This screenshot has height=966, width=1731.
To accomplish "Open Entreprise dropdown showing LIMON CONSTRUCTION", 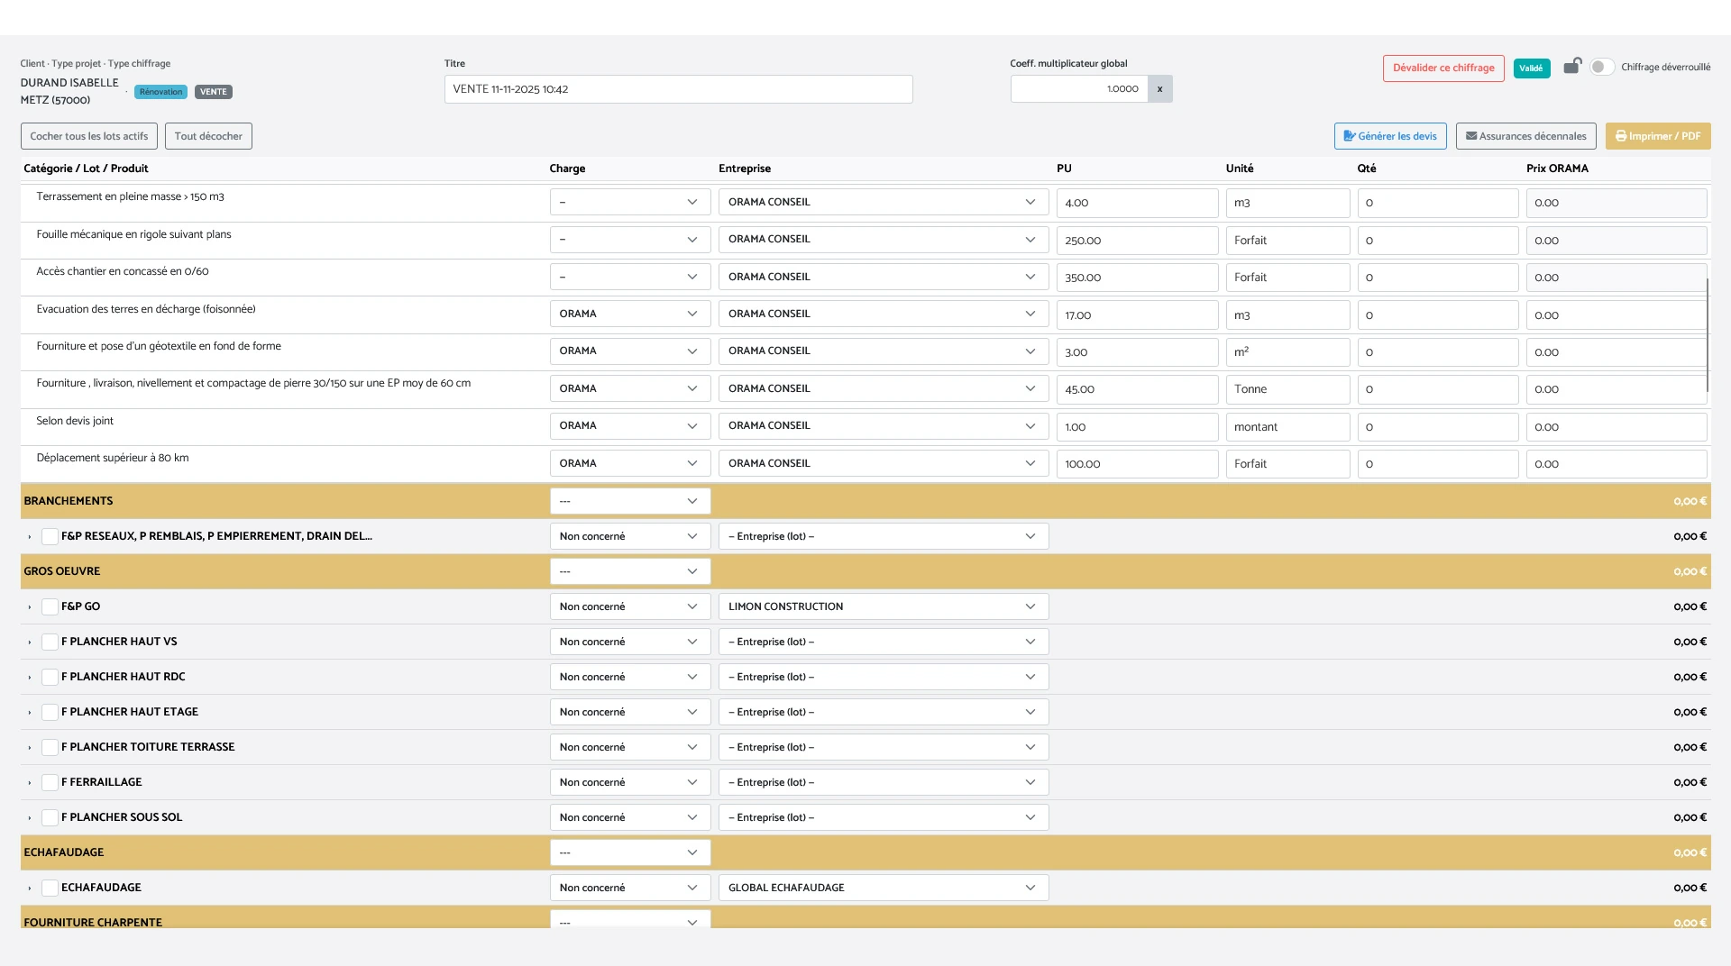I will 883,606.
